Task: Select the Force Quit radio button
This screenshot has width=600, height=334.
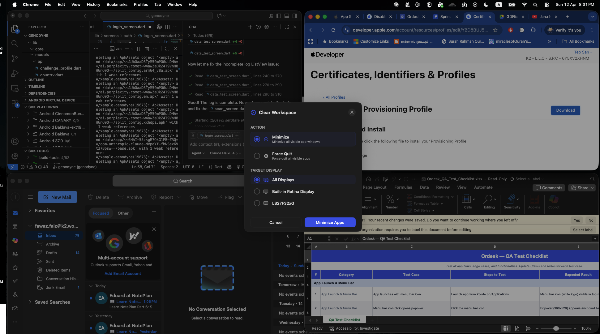Action: coord(257,156)
